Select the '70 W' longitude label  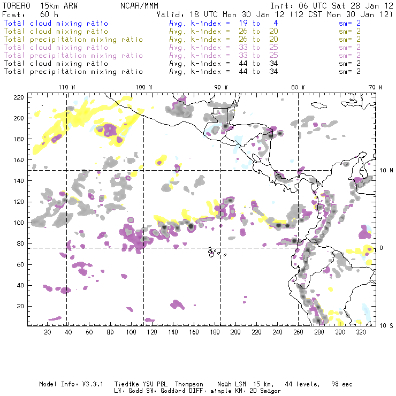point(375,87)
